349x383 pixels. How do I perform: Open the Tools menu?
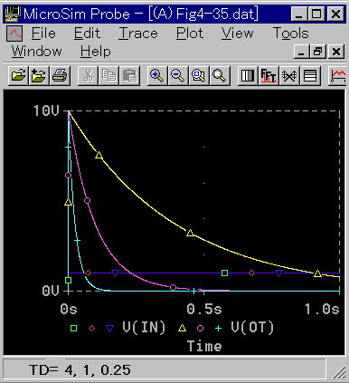(x=291, y=34)
